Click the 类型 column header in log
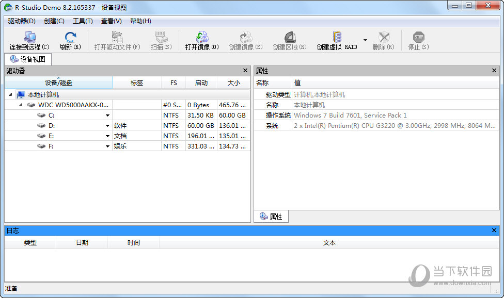Image resolution: width=504 pixels, height=298 pixels. (30, 242)
